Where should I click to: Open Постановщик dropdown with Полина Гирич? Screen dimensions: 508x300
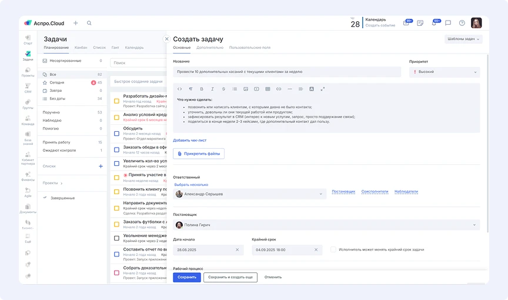[326, 225]
